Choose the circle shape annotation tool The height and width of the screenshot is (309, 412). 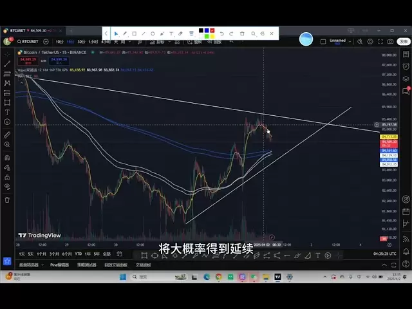(153, 33)
